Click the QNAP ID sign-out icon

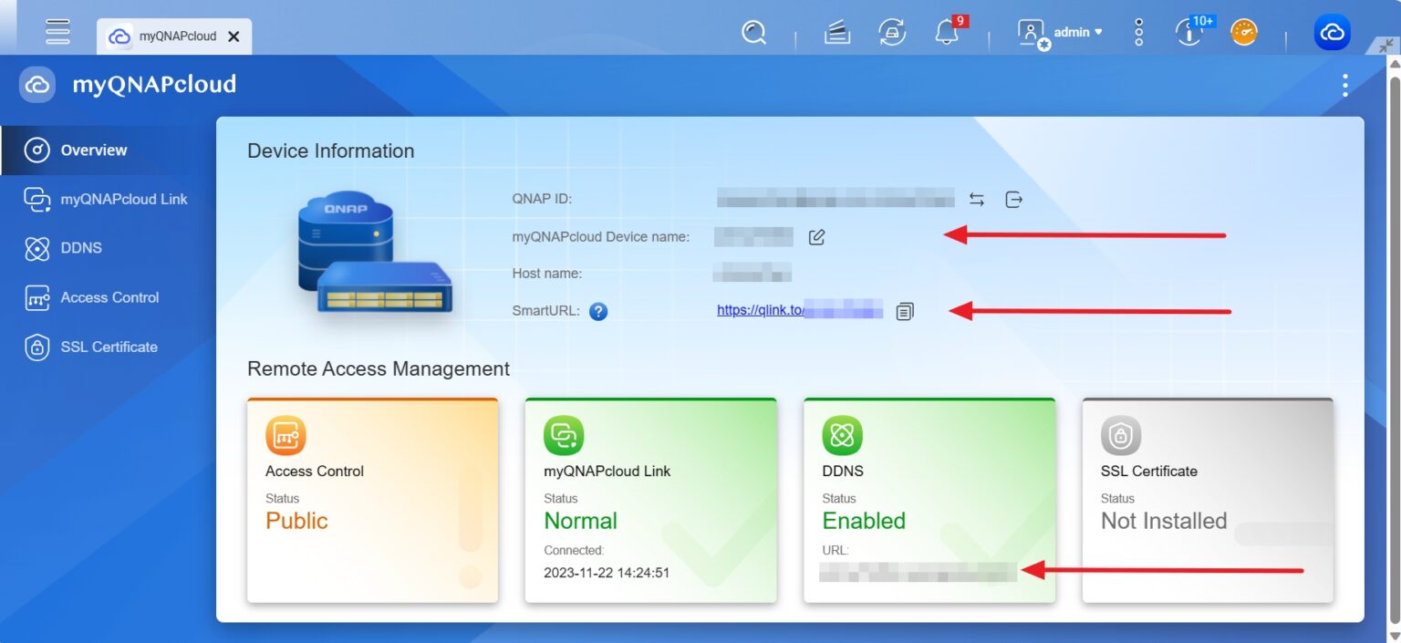point(1013,199)
